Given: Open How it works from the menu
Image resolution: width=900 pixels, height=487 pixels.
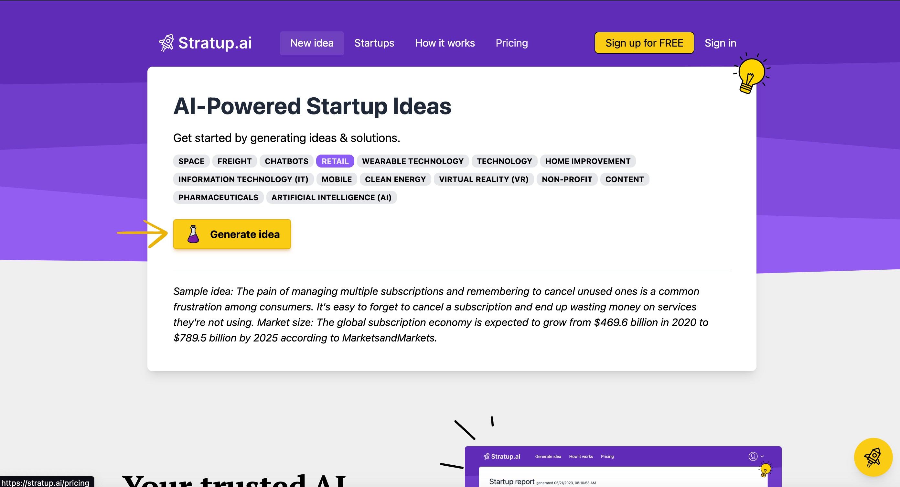Looking at the screenshot, I should [445, 43].
